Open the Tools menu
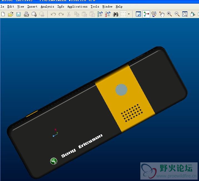 (x=95, y=6)
